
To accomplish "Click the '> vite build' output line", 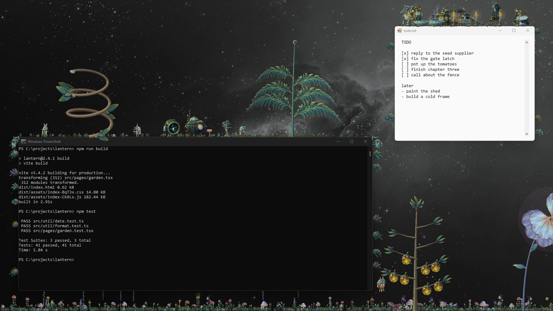I will coord(33,163).
